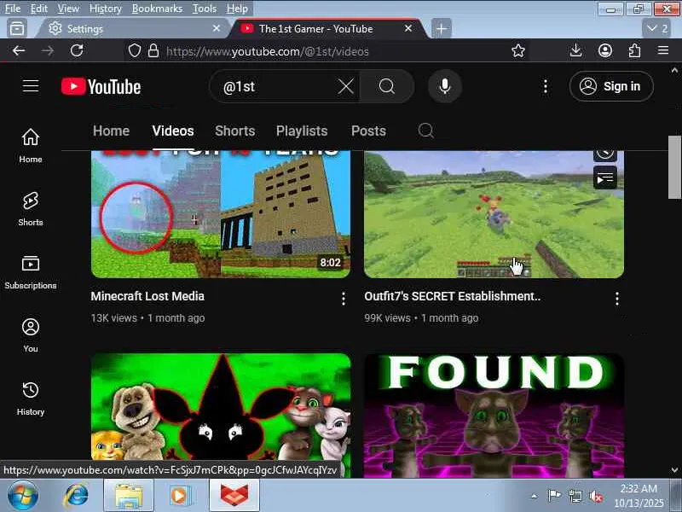Switch to the channel Home tab
The width and height of the screenshot is (682, 512).
click(111, 131)
